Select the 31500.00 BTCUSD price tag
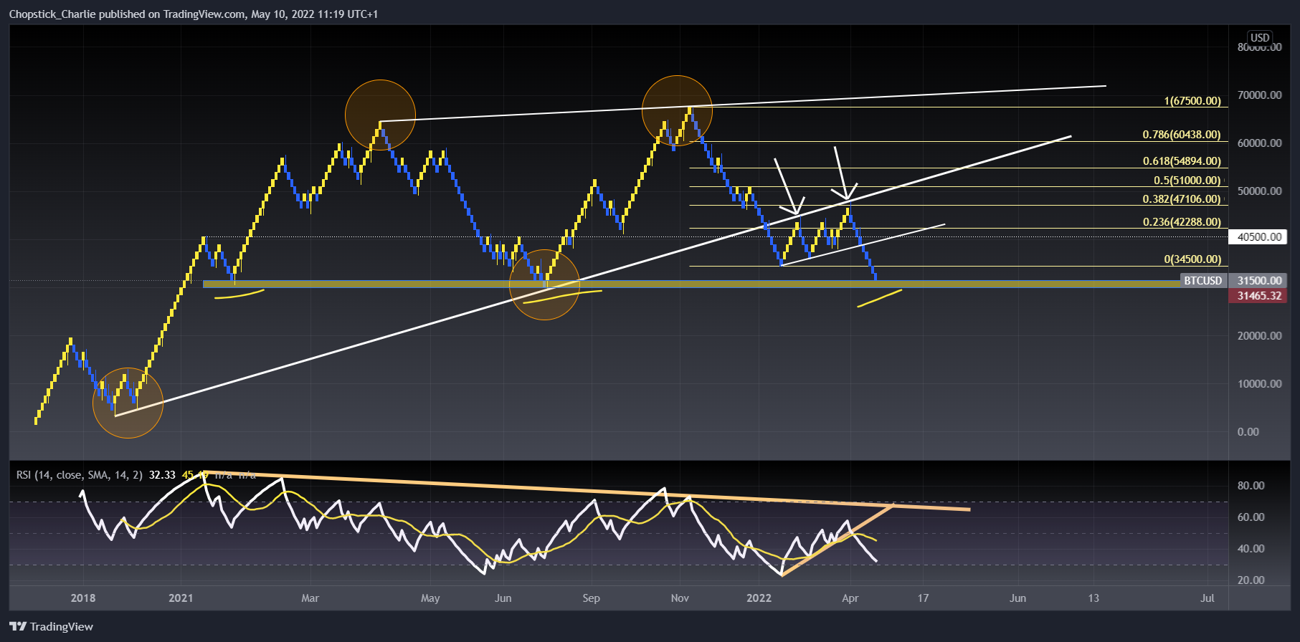Screen dimensions: 1300x642 coord(1258,281)
